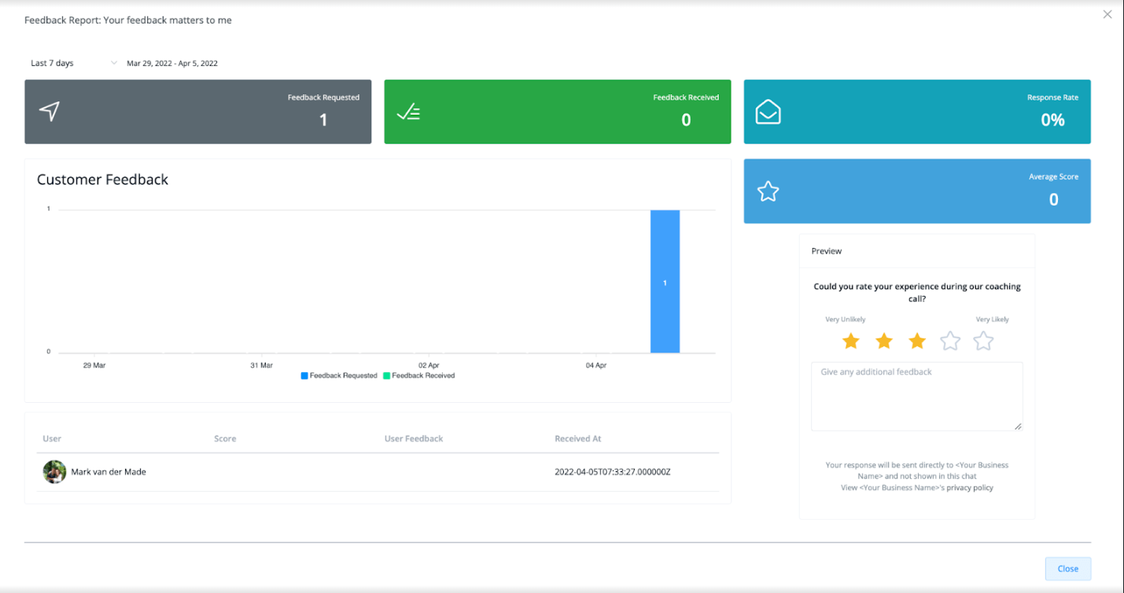Screen dimensions: 1124x593
Task: Open the privacy policy link
Action: (969, 488)
